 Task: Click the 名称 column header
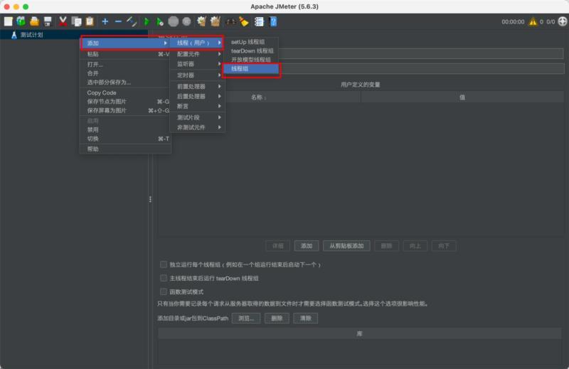pos(259,97)
